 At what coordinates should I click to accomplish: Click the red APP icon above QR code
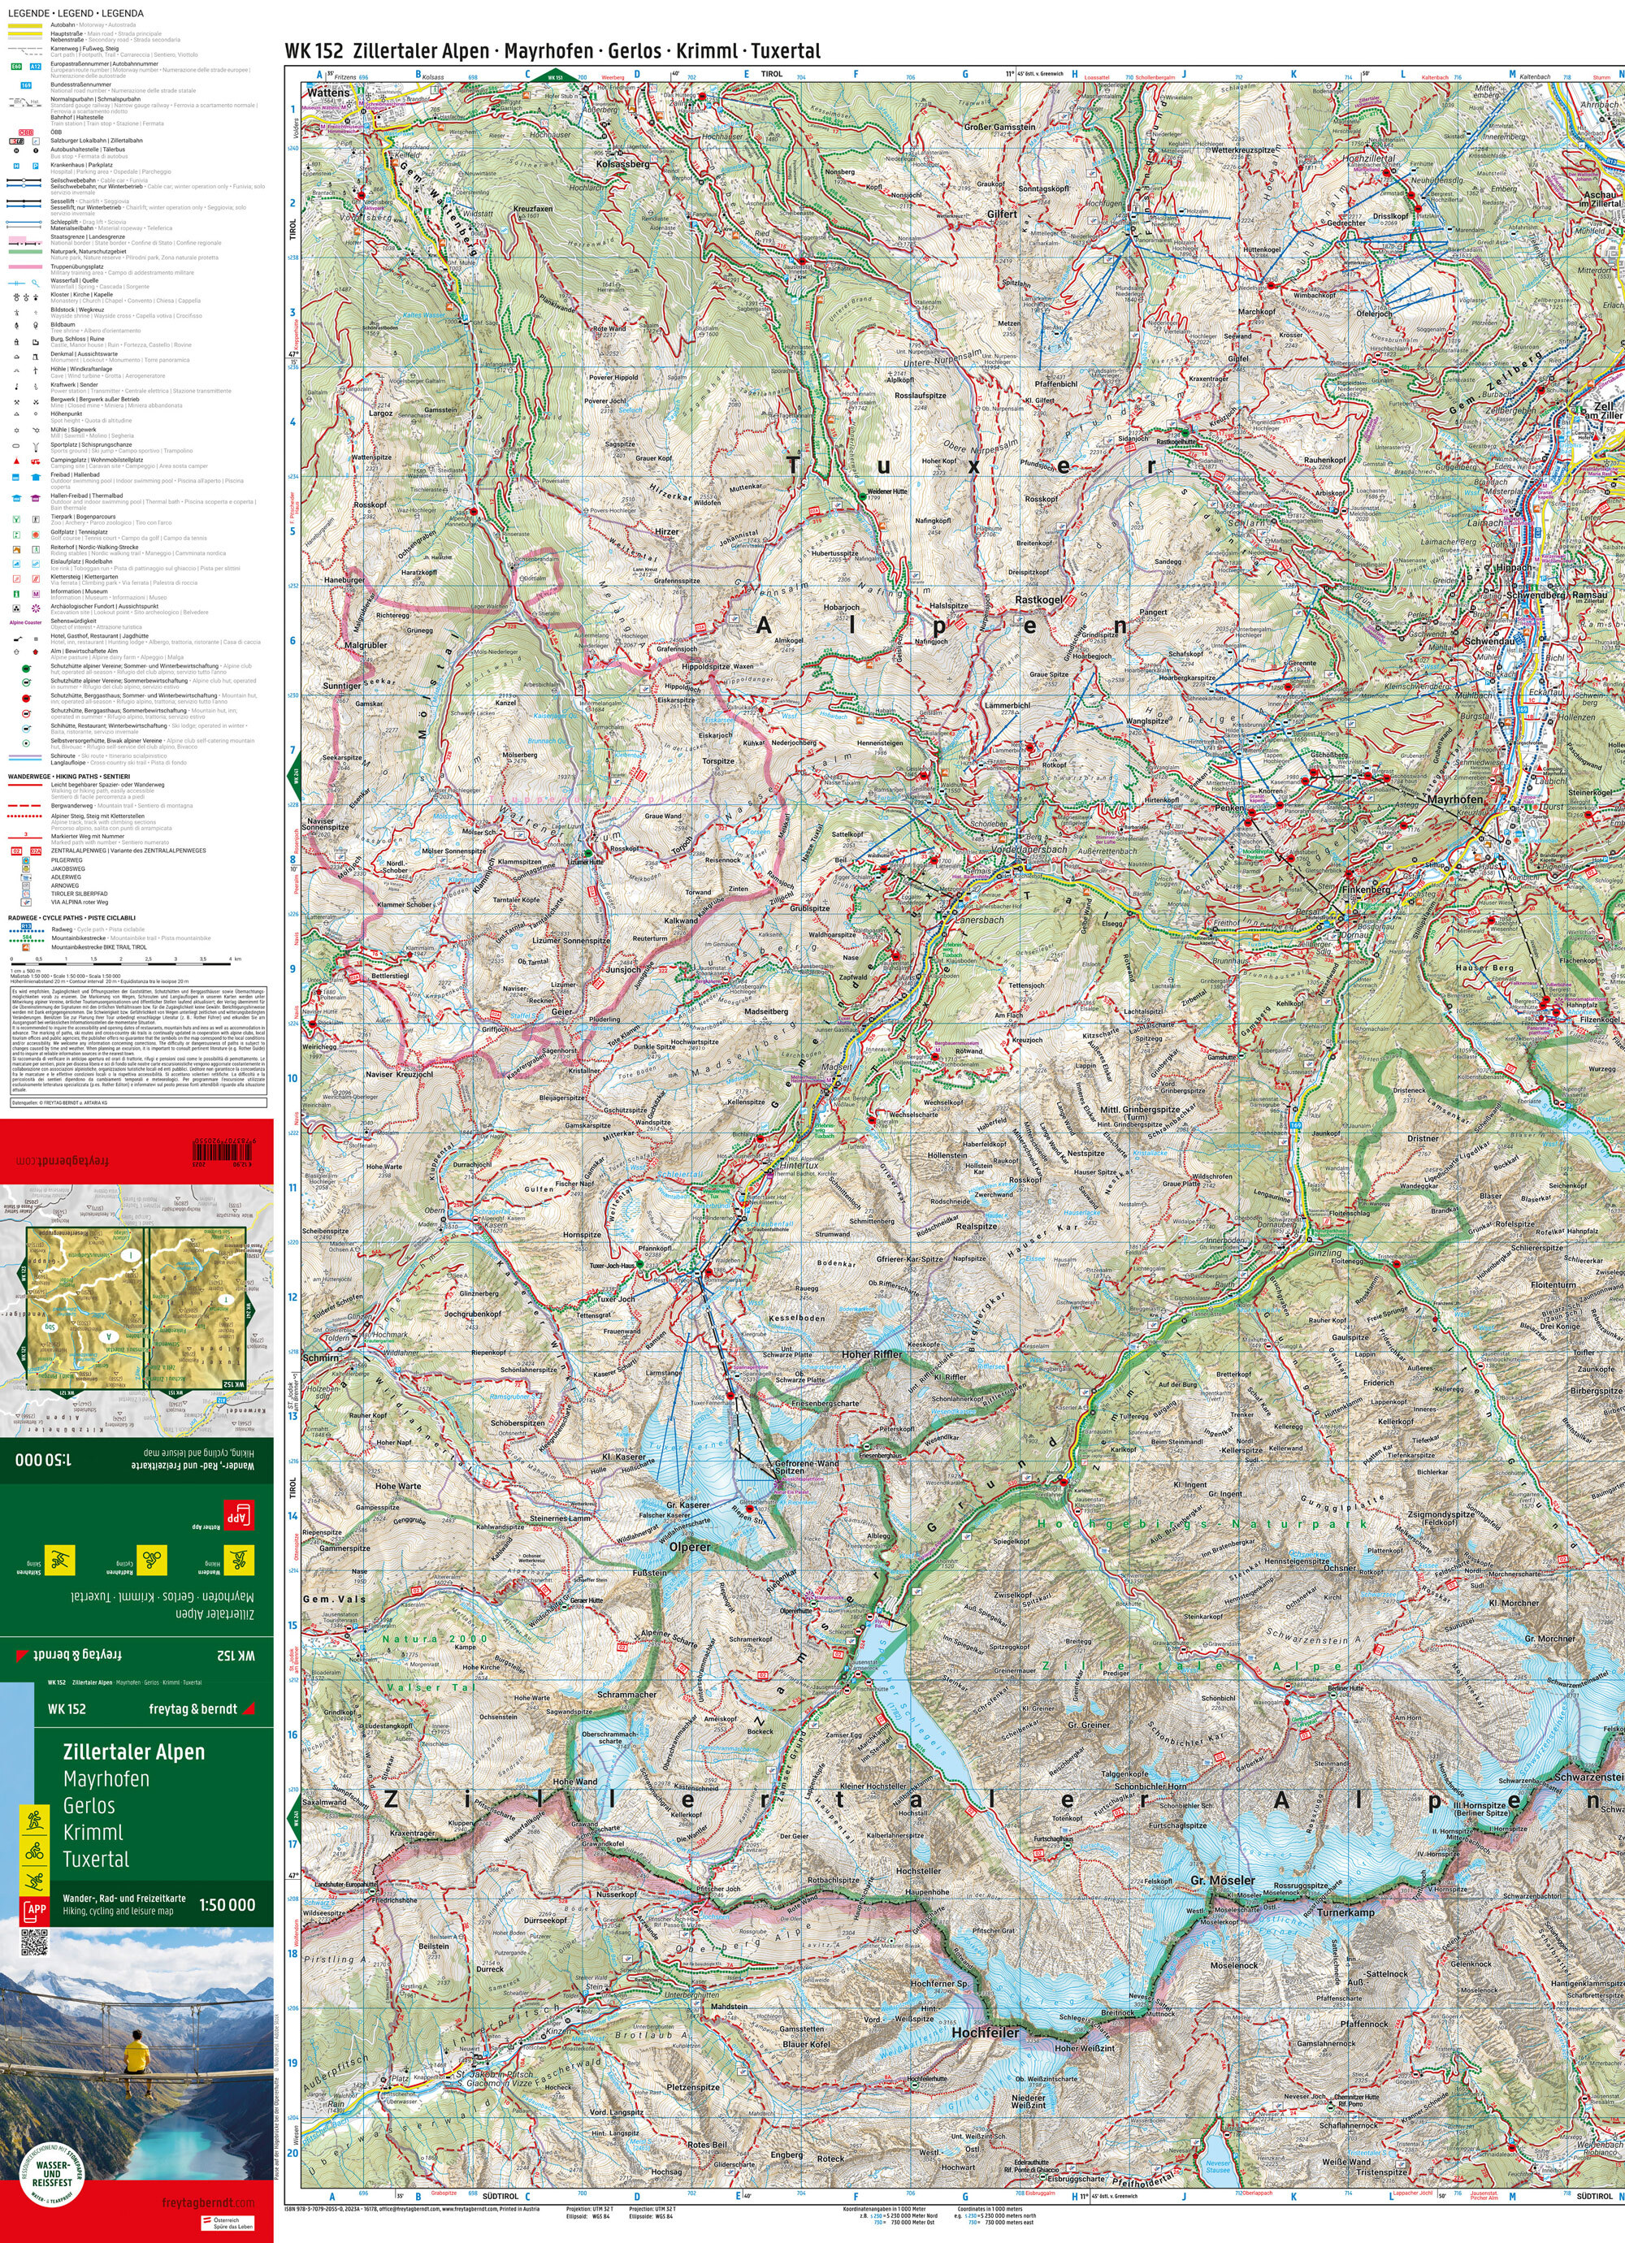pyautogui.click(x=36, y=1911)
